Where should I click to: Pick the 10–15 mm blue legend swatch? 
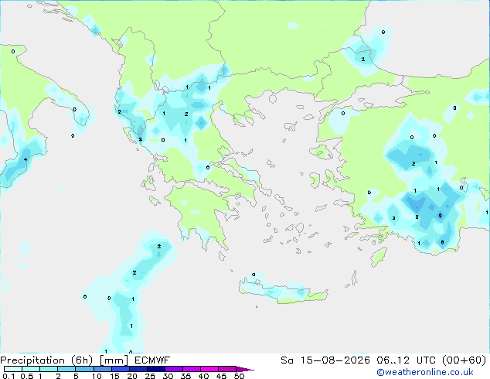coord(102,369)
